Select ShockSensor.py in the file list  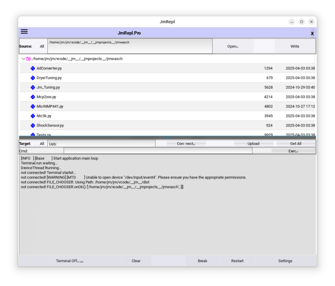50,126
